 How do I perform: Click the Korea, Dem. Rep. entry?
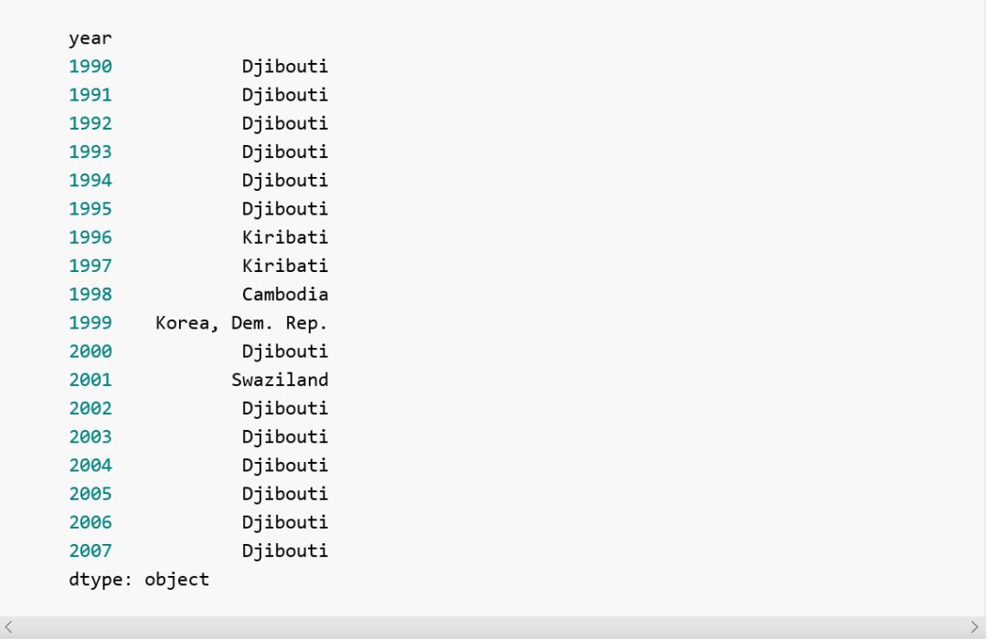point(241,322)
